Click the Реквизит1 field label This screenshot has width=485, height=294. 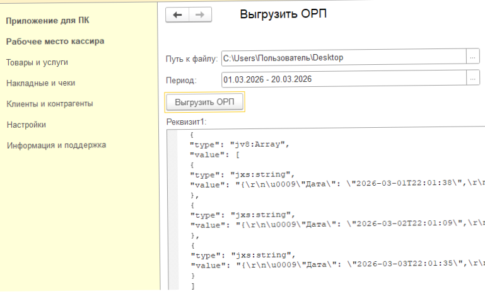click(186, 122)
